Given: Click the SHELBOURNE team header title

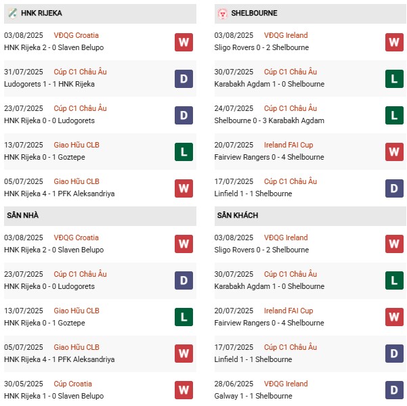Looking at the screenshot, I should pyautogui.click(x=255, y=14).
